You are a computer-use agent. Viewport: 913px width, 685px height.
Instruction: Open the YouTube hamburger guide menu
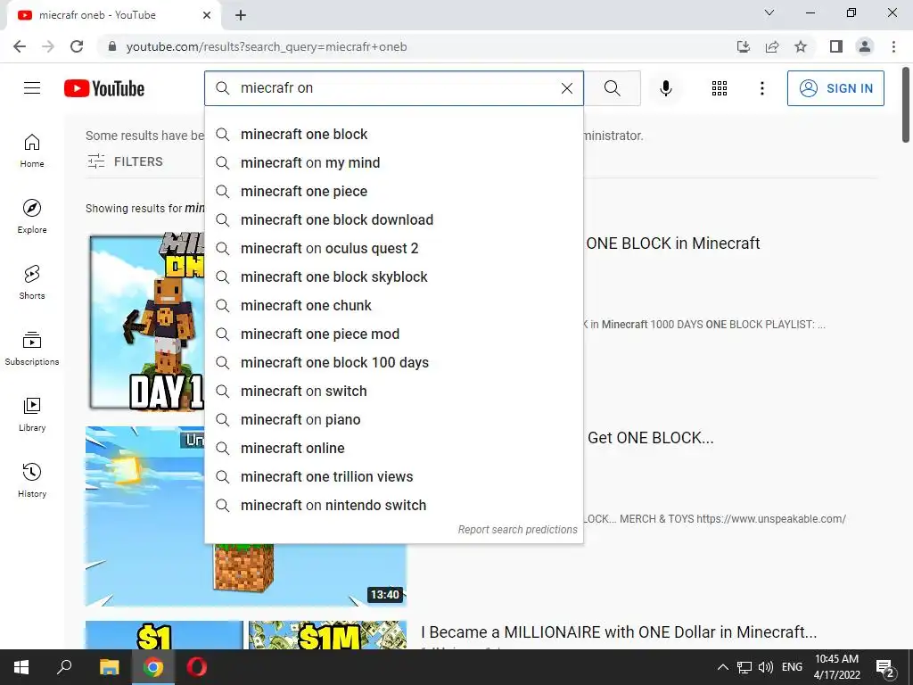(32, 88)
